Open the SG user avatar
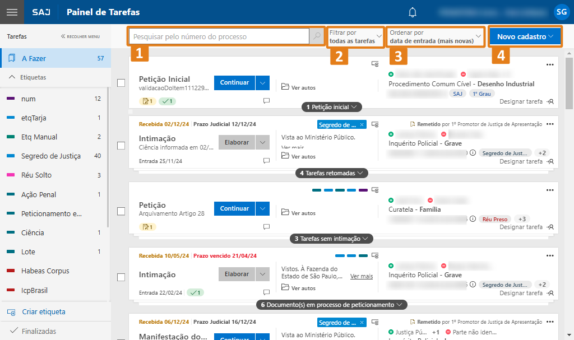 561,12
